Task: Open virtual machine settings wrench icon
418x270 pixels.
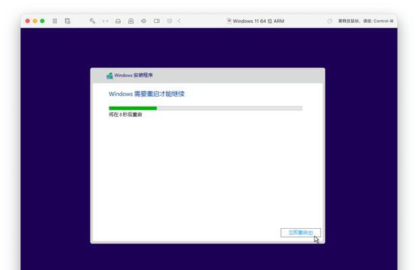Action: pos(93,21)
